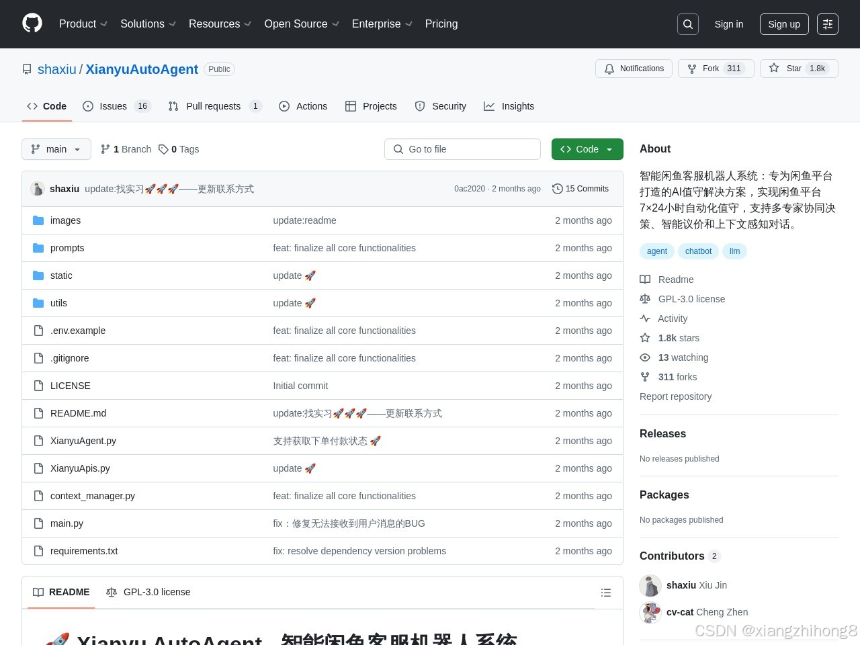Click the Sign in link
Image resolution: width=860 pixels, height=645 pixels.
729,24
